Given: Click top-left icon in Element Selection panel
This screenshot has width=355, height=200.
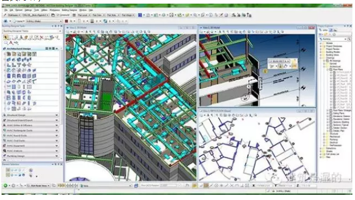Looking at the screenshot, I should [8, 170].
